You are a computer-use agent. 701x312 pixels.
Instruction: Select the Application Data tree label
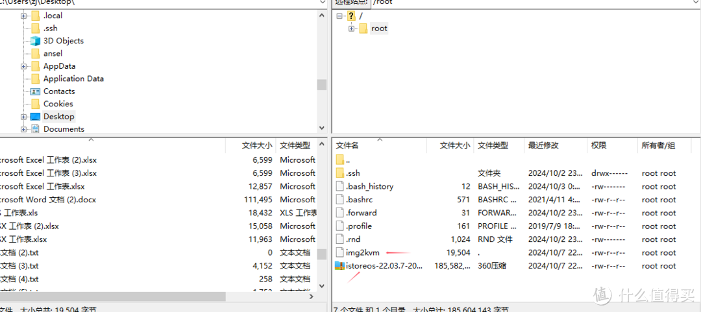point(73,78)
